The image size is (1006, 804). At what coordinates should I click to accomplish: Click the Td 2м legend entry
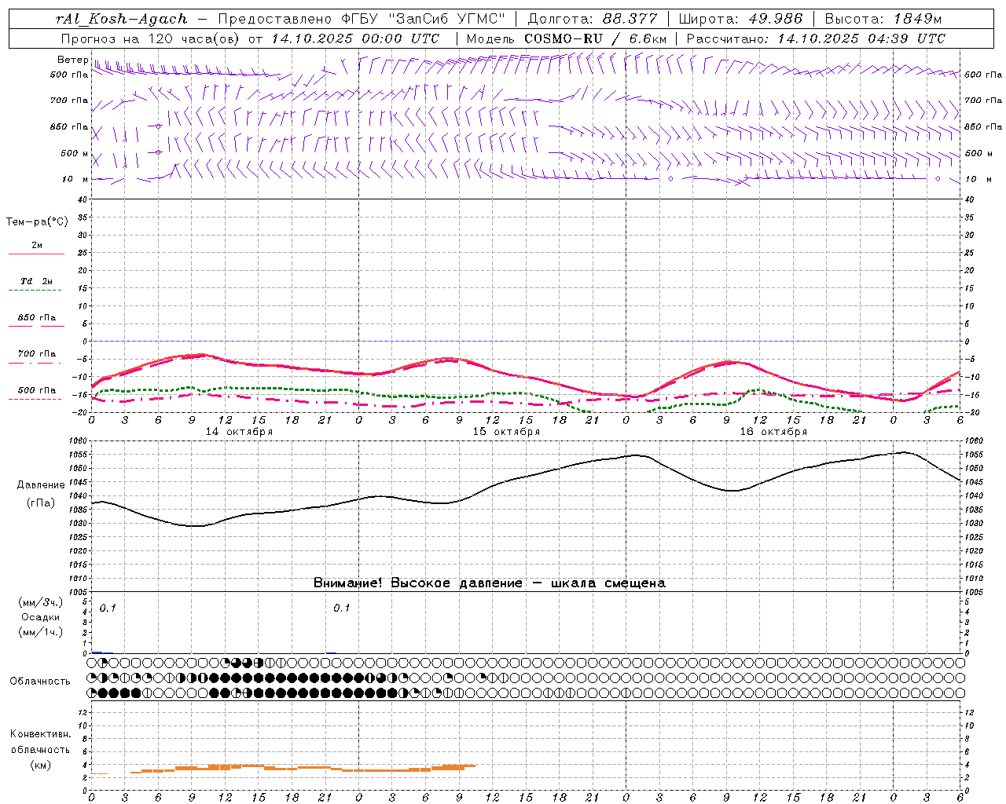pyautogui.click(x=37, y=281)
